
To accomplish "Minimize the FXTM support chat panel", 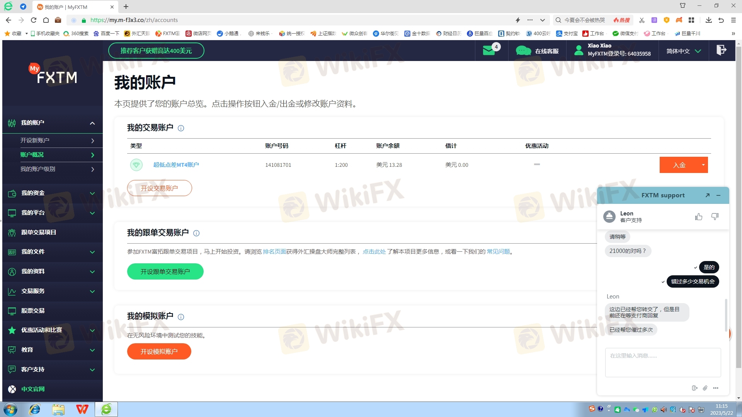I will click(x=718, y=195).
